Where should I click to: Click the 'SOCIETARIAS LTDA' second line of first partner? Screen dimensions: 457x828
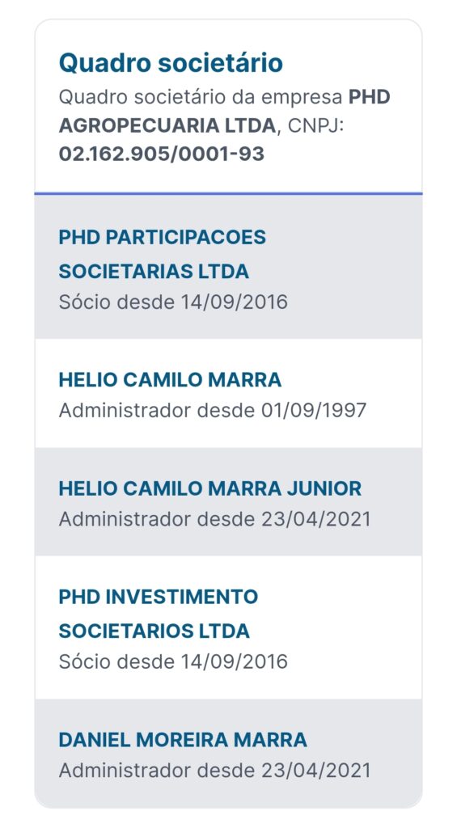click(154, 272)
